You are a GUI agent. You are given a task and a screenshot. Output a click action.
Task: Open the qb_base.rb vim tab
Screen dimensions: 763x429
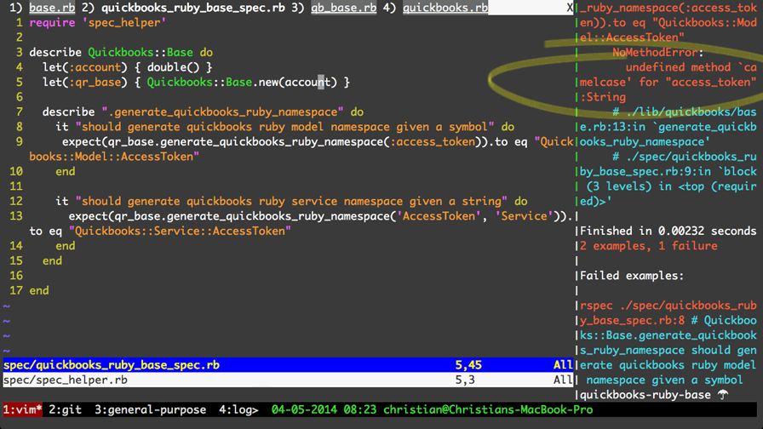(x=343, y=8)
